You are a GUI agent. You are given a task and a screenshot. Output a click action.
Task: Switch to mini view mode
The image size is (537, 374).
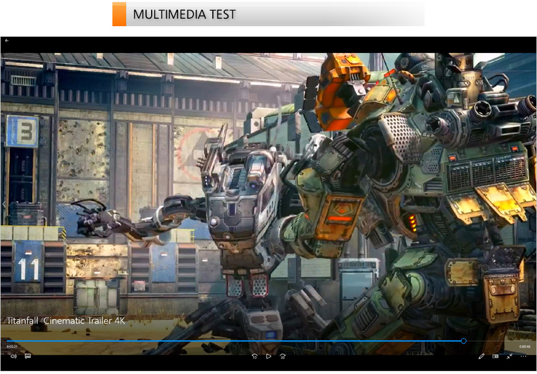(x=495, y=356)
